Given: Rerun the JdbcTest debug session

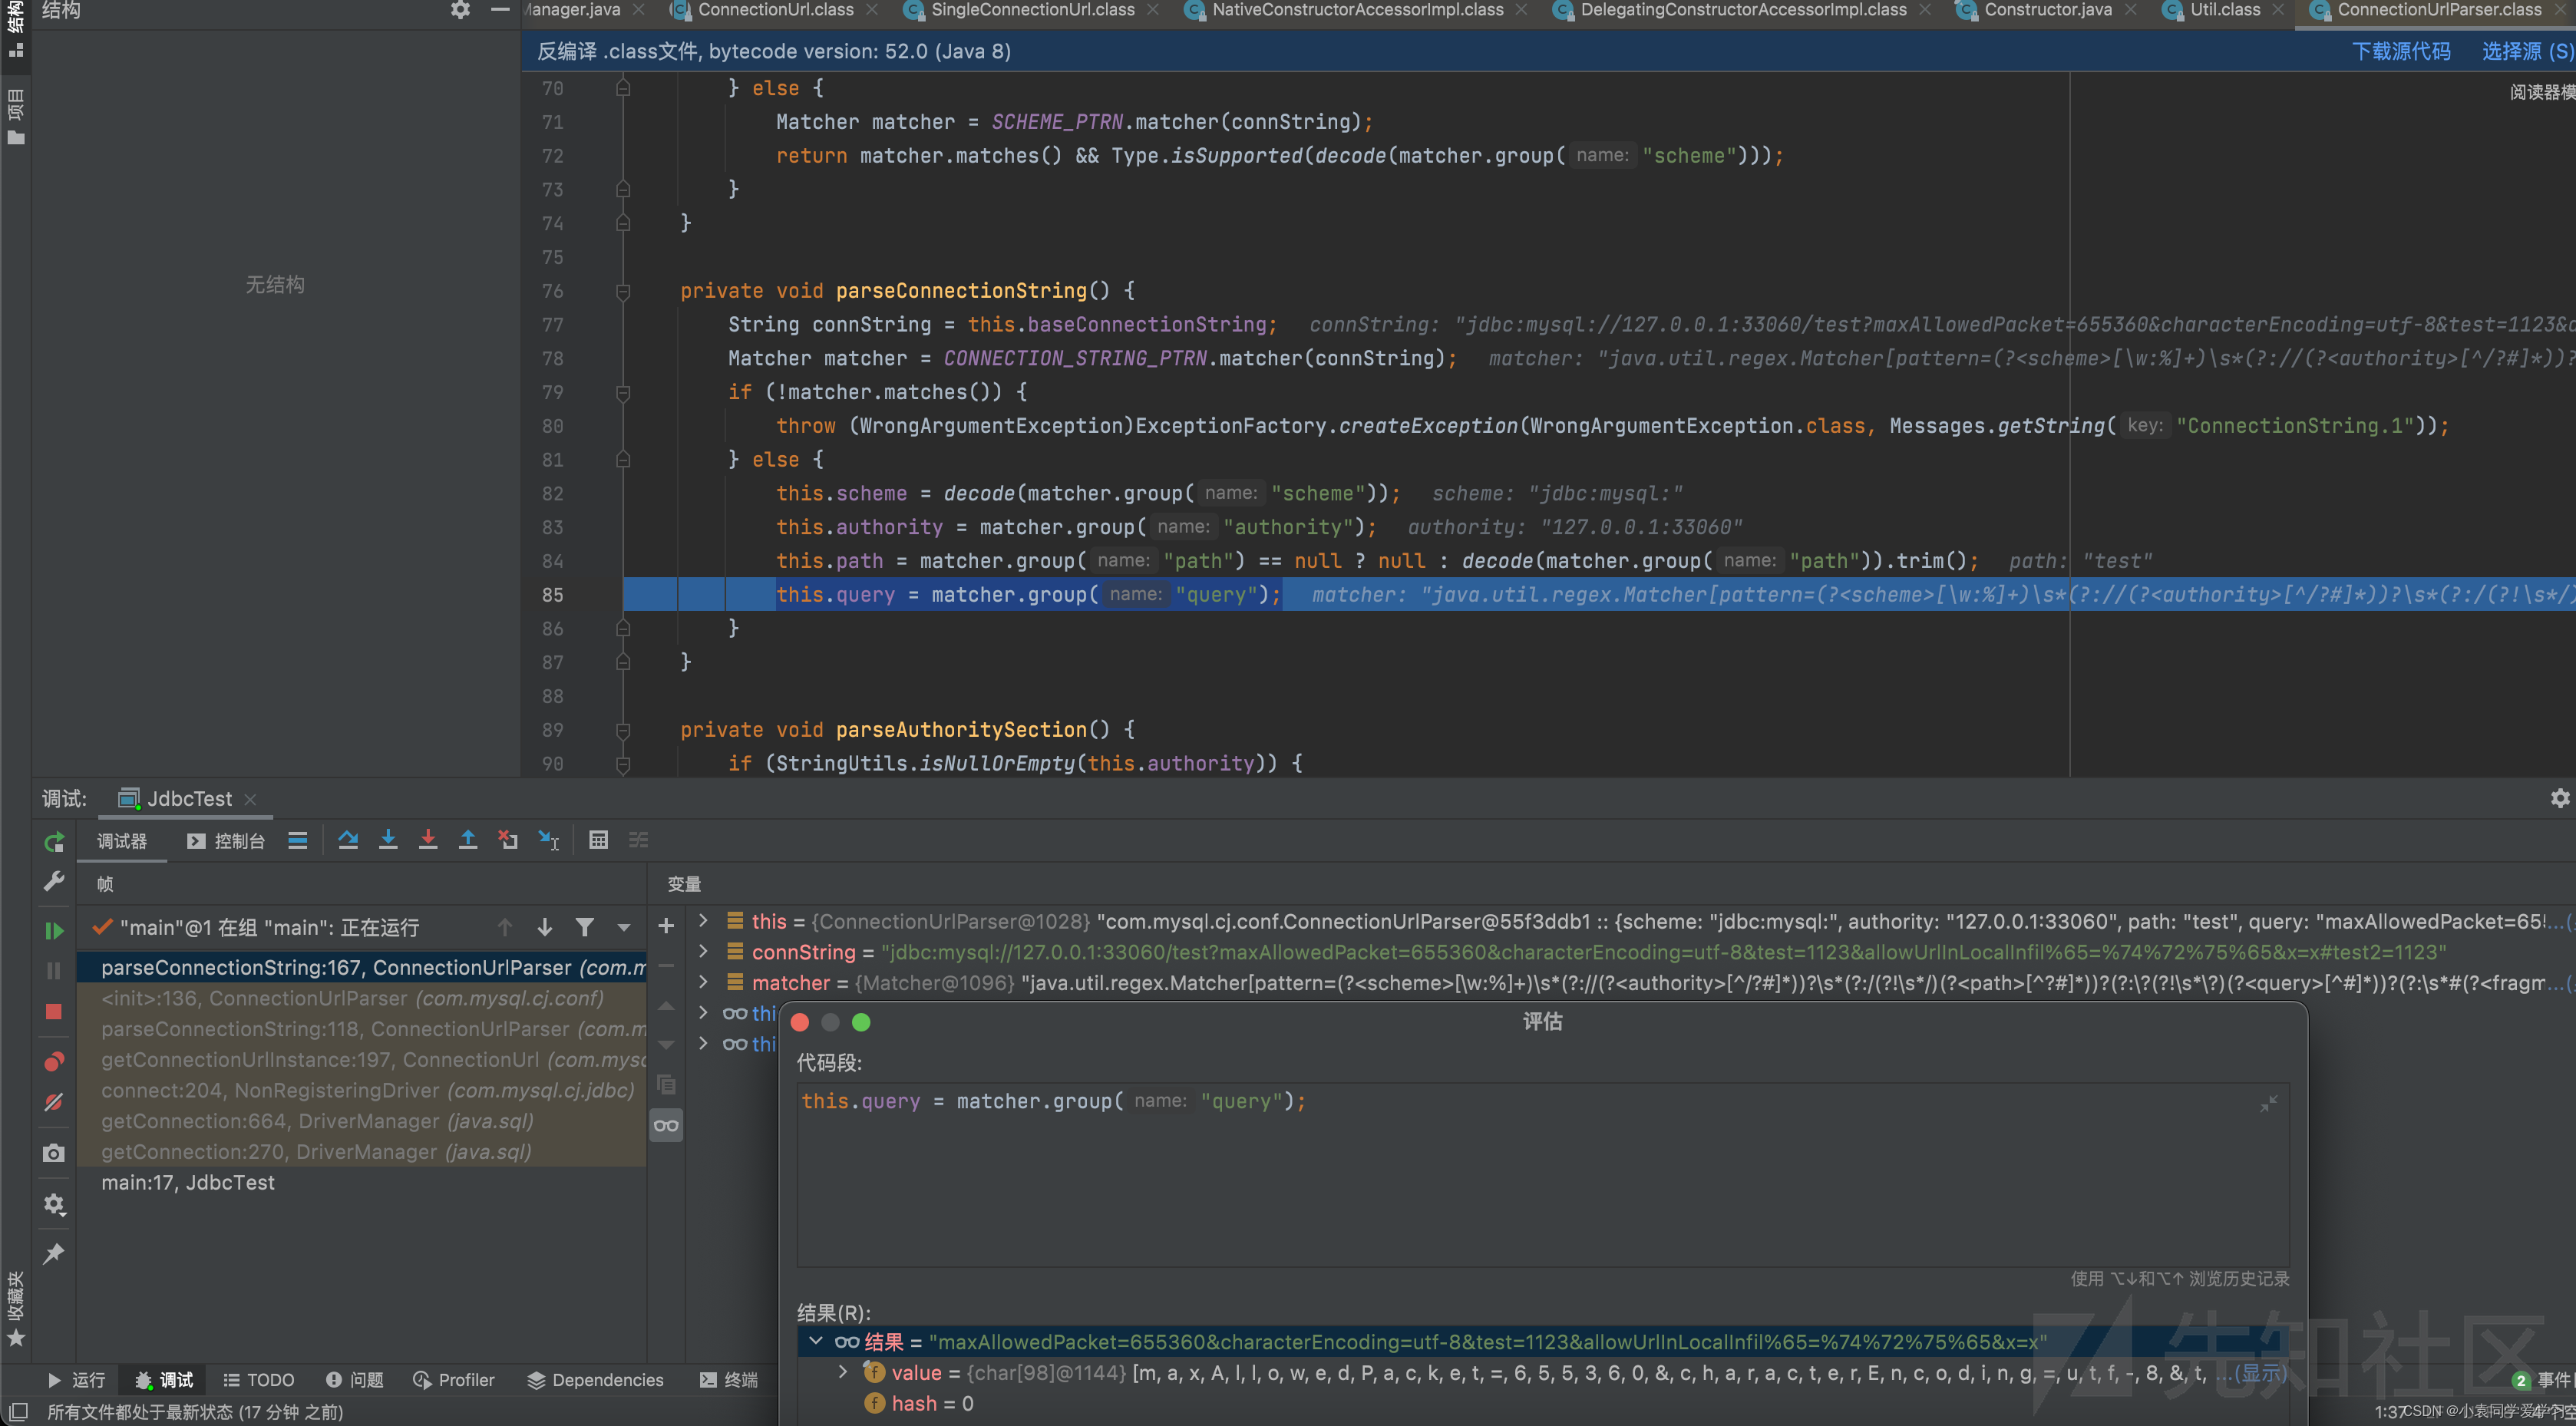Looking at the screenshot, I should click(x=54, y=841).
